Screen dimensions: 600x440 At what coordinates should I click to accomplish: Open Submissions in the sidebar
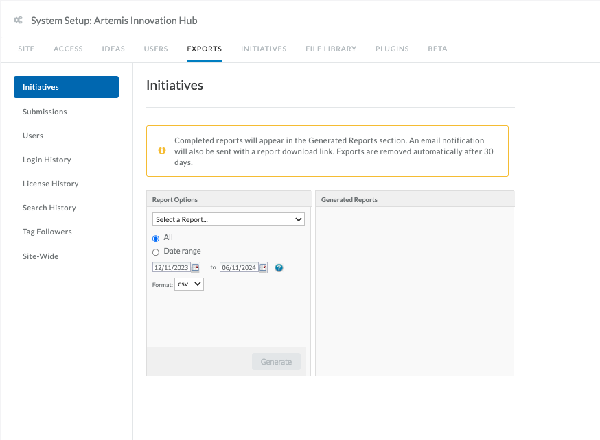[45, 112]
